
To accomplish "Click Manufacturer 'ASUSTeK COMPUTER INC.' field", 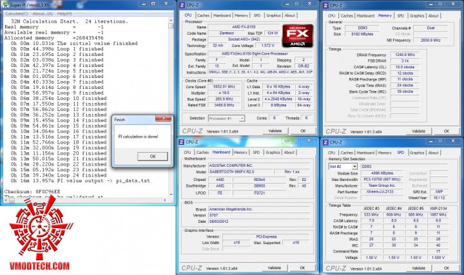I will tap(259, 166).
